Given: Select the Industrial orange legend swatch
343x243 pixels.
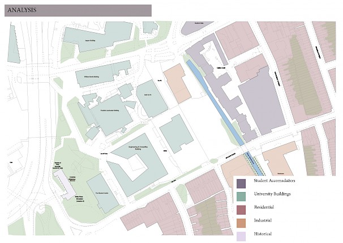Looking at the screenshot, I should pyautogui.click(x=241, y=222).
